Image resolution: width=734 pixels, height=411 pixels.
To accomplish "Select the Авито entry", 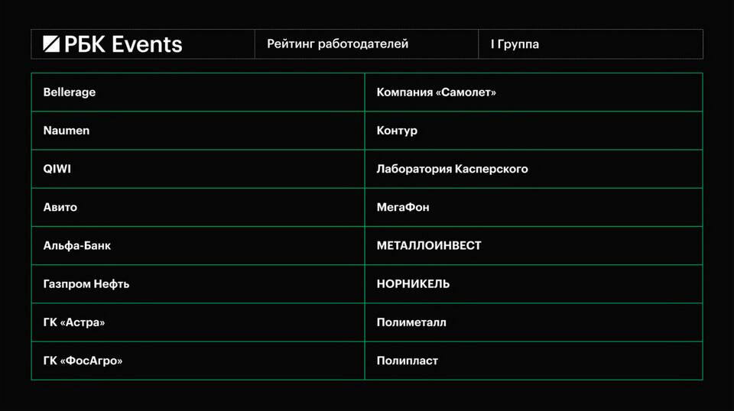I will pyautogui.click(x=198, y=207).
